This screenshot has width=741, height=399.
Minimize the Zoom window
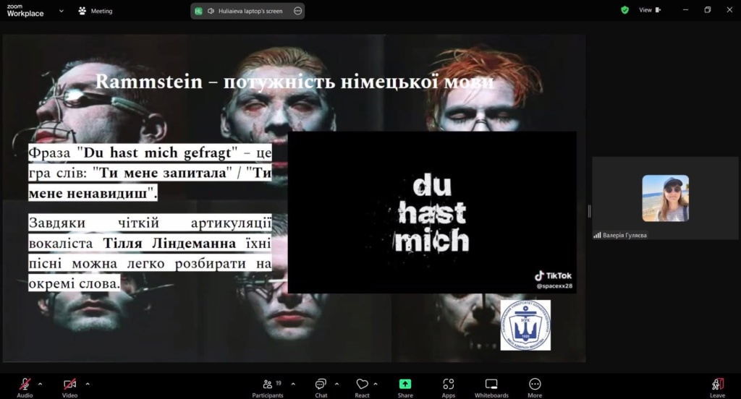pos(685,10)
